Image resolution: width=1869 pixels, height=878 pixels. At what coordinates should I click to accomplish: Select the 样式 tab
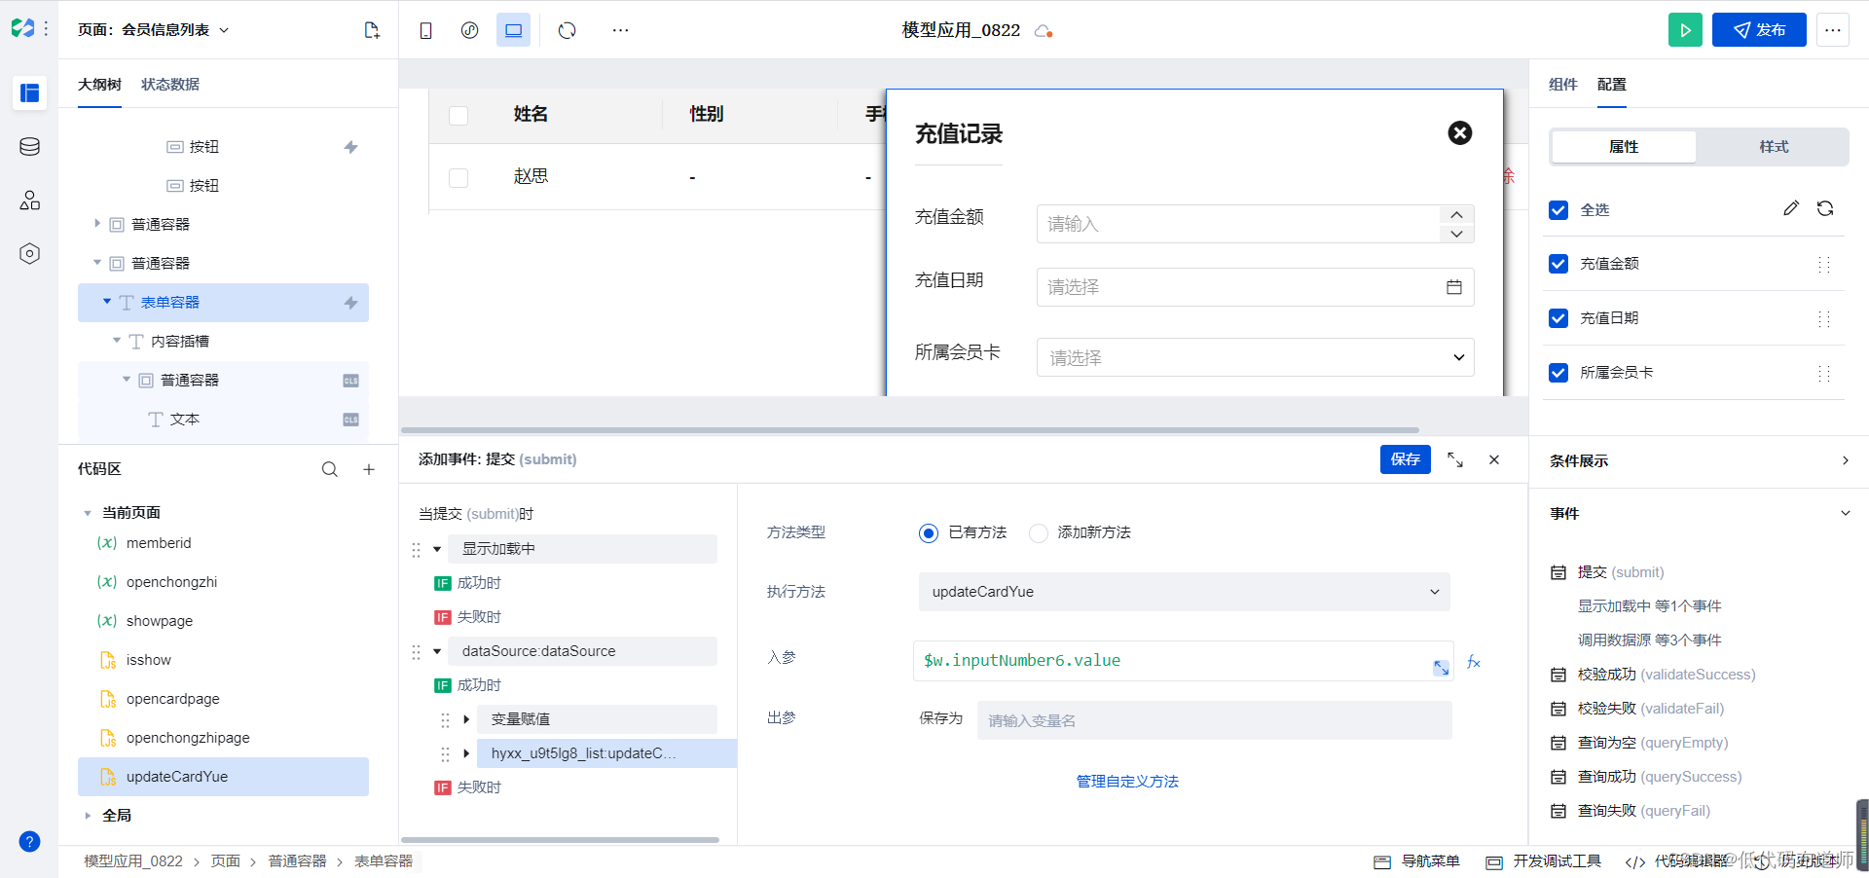(x=1774, y=147)
